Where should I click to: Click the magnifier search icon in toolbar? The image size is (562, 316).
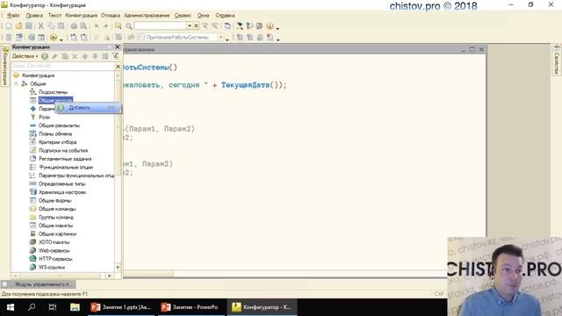[129, 25]
